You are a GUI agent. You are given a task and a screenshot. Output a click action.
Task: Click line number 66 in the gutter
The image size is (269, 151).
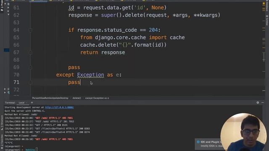[16, 45]
